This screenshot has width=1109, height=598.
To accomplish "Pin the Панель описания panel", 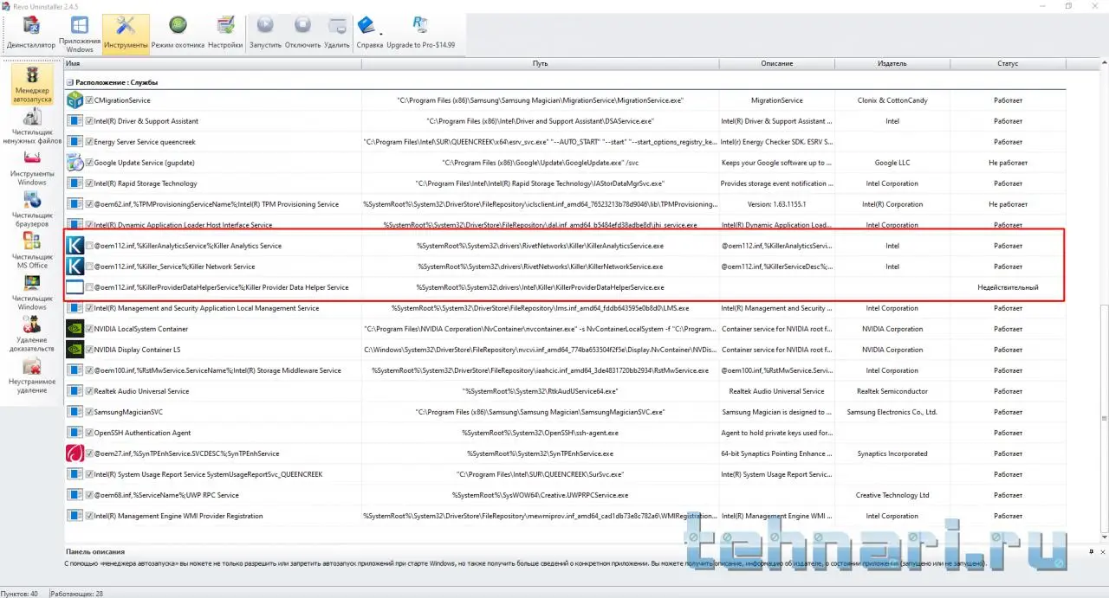I will pyautogui.click(x=1090, y=551).
